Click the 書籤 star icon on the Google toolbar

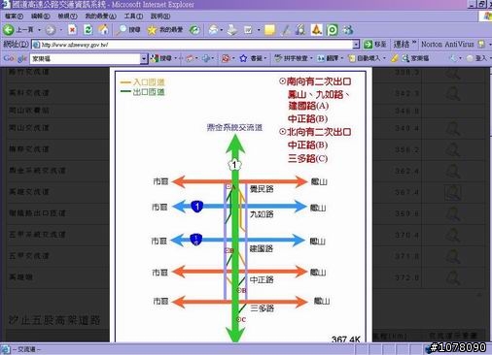(x=243, y=58)
